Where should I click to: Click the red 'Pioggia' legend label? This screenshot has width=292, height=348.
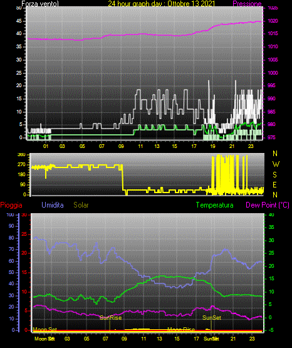tap(11, 205)
